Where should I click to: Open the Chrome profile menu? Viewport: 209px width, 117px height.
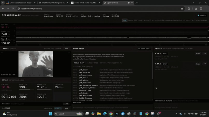coord(201,9)
